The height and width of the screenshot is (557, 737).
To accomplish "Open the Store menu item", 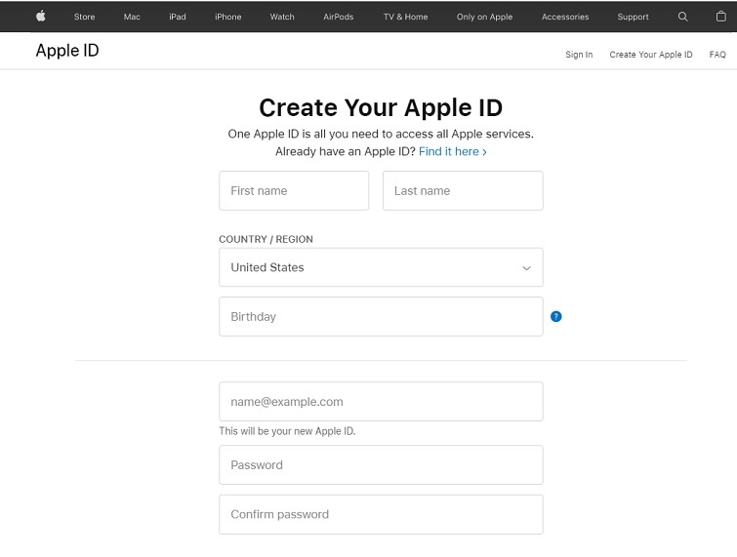I will pyautogui.click(x=85, y=17).
